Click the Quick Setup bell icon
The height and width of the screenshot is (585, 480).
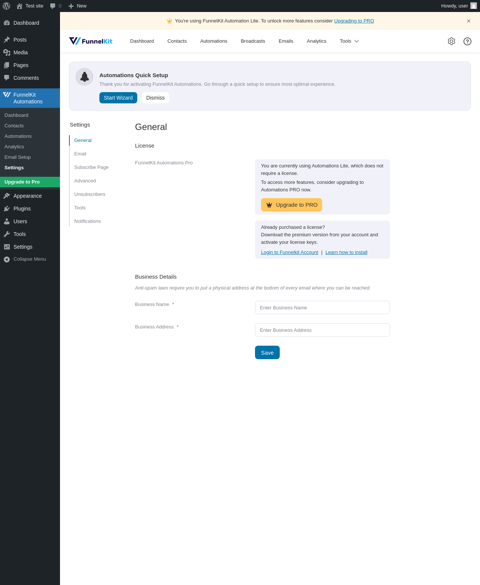pyautogui.click(x=84, y=77)
